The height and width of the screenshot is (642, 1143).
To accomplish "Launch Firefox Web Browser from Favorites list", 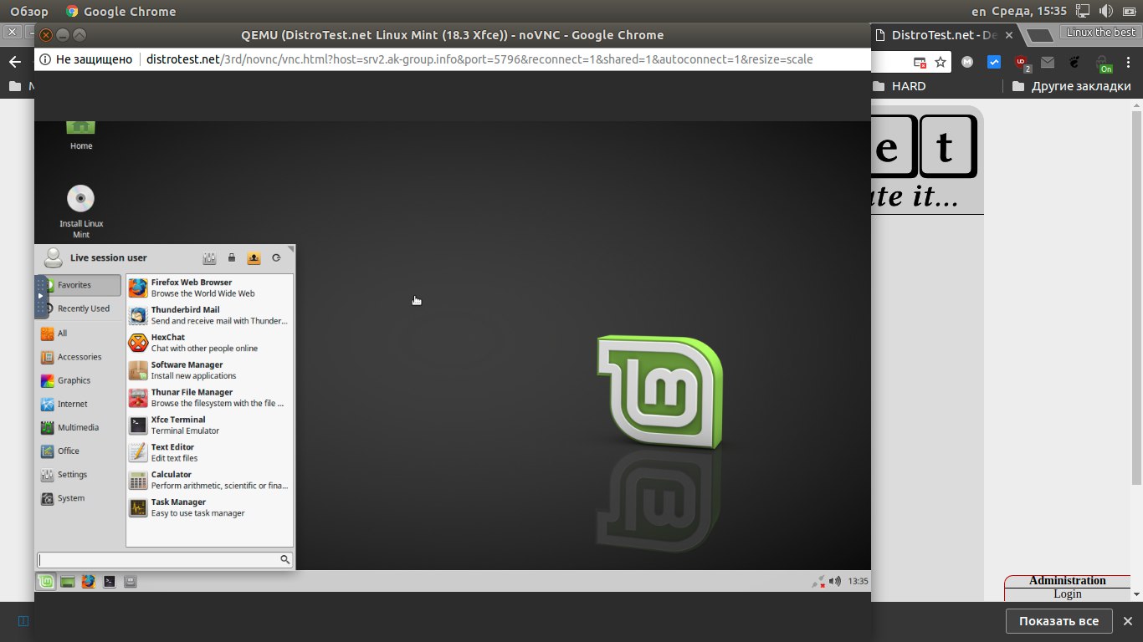I will coord(209,288).
